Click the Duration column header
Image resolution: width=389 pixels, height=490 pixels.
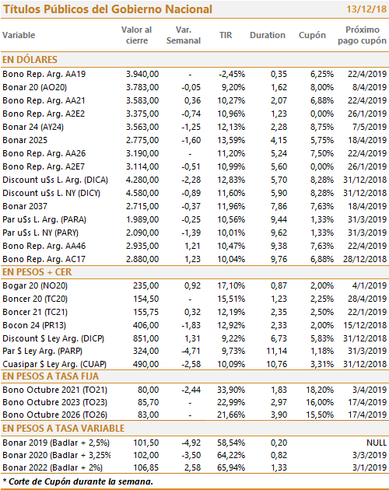point(268,35)
